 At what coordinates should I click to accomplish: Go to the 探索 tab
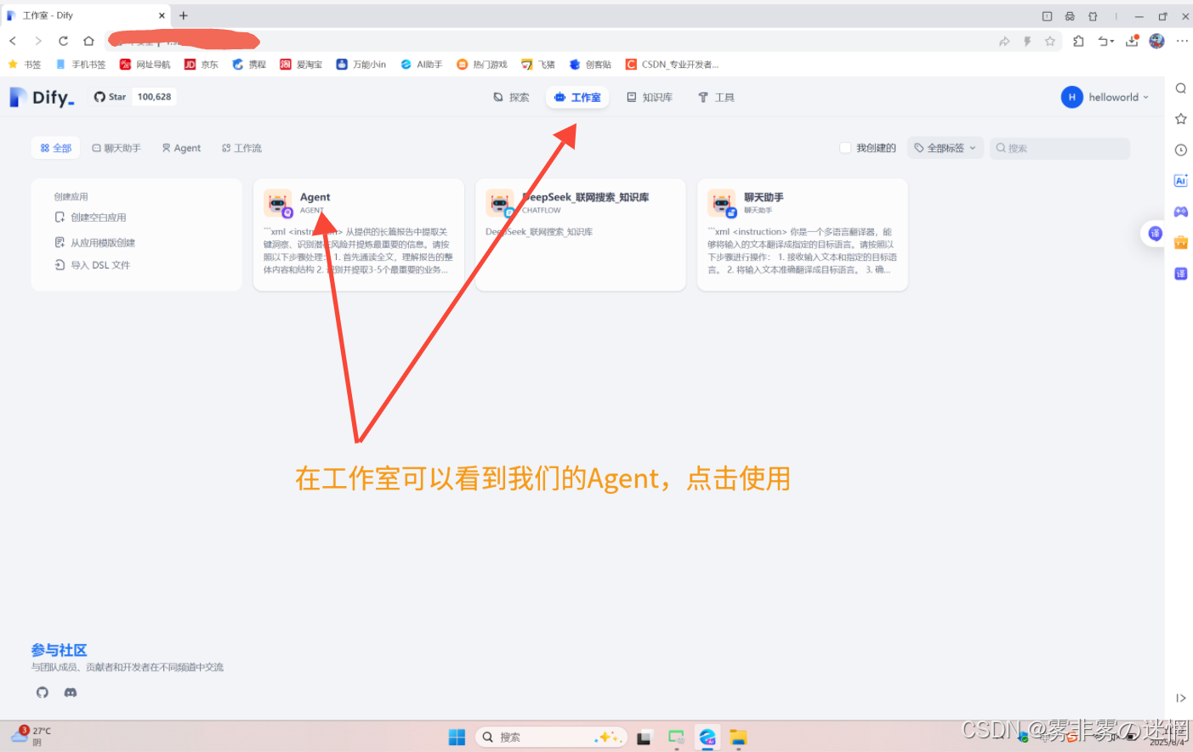point(511,98)
